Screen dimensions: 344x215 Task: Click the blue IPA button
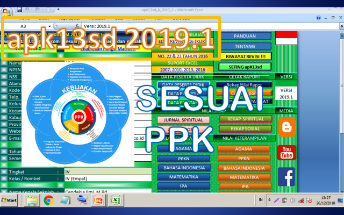(184, 186)
